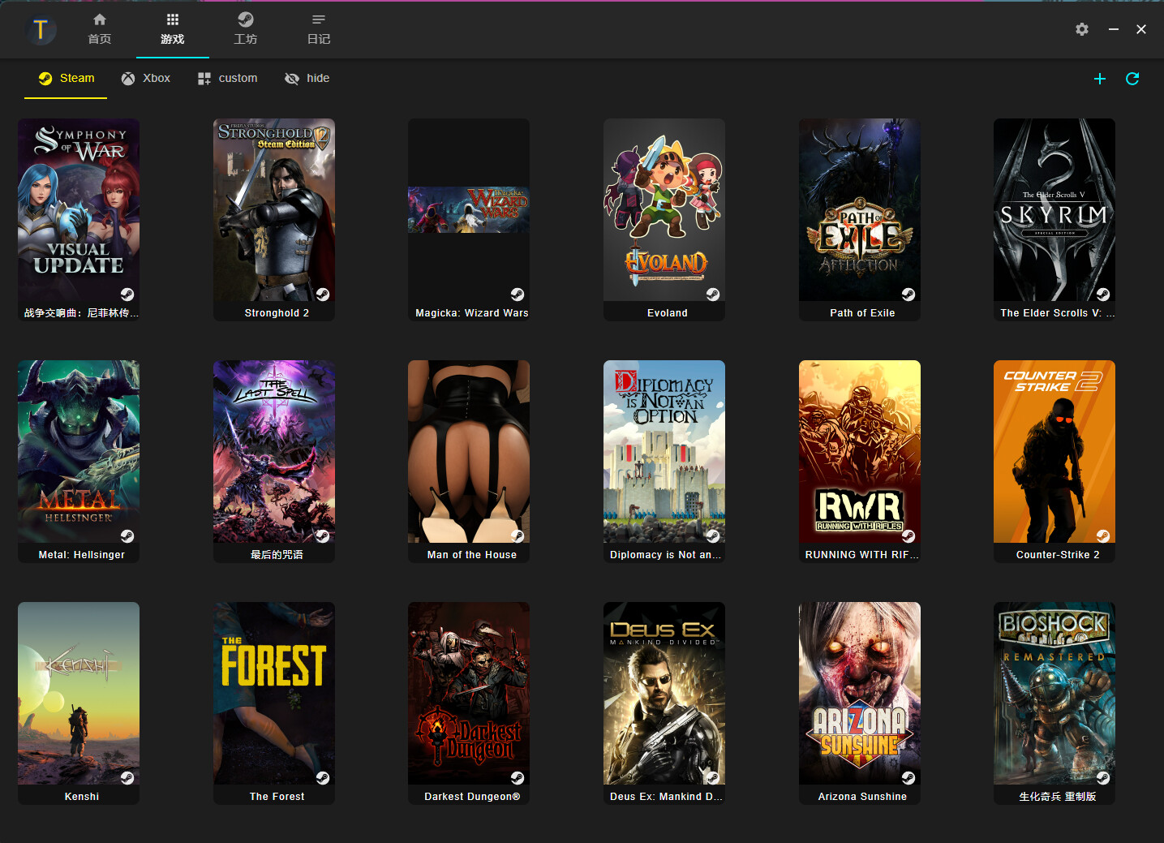Open the 首页 home icon

[99, 29]
